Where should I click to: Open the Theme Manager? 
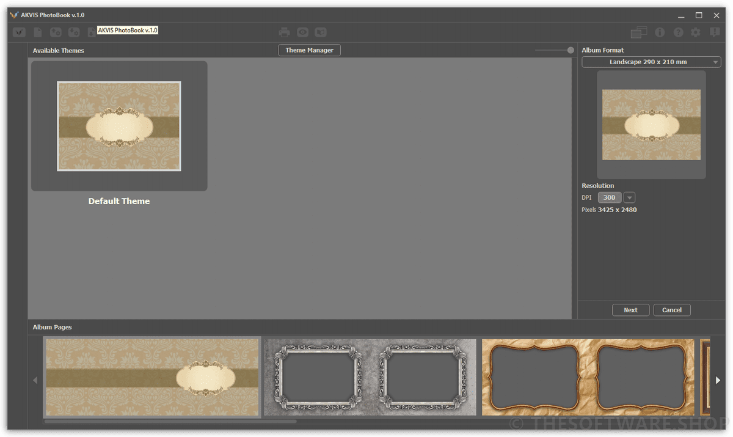coord(309,50)
